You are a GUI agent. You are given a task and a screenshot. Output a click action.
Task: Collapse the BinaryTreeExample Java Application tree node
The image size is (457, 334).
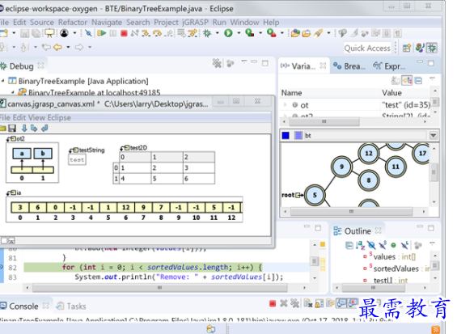point(3,80)
